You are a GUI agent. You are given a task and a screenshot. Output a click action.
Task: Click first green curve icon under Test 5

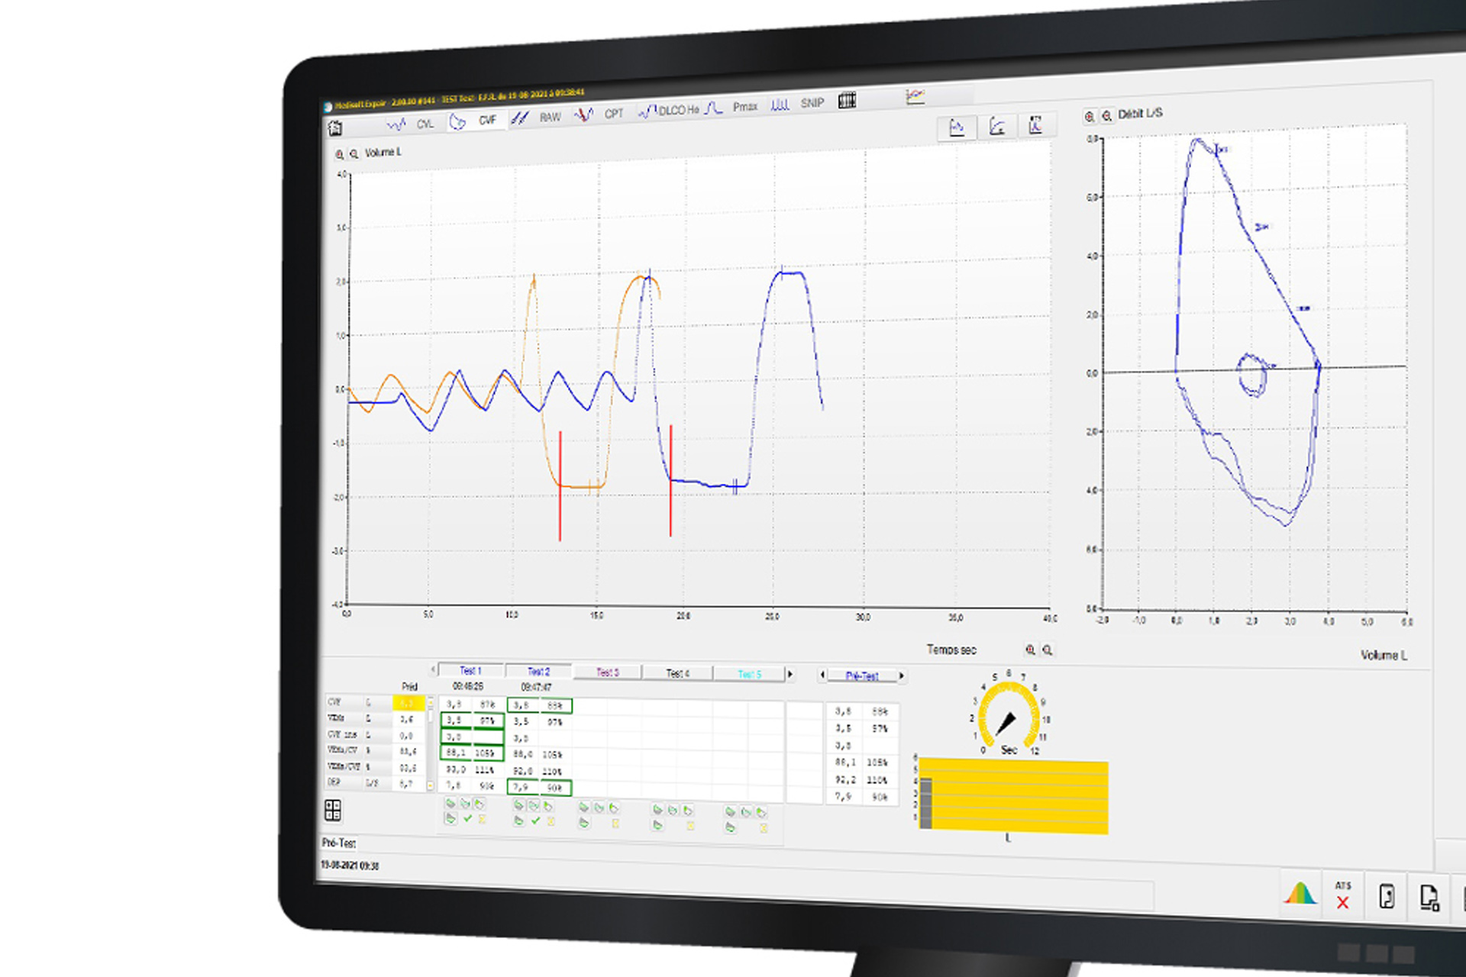pyautogui.click(x=730, y=811)
